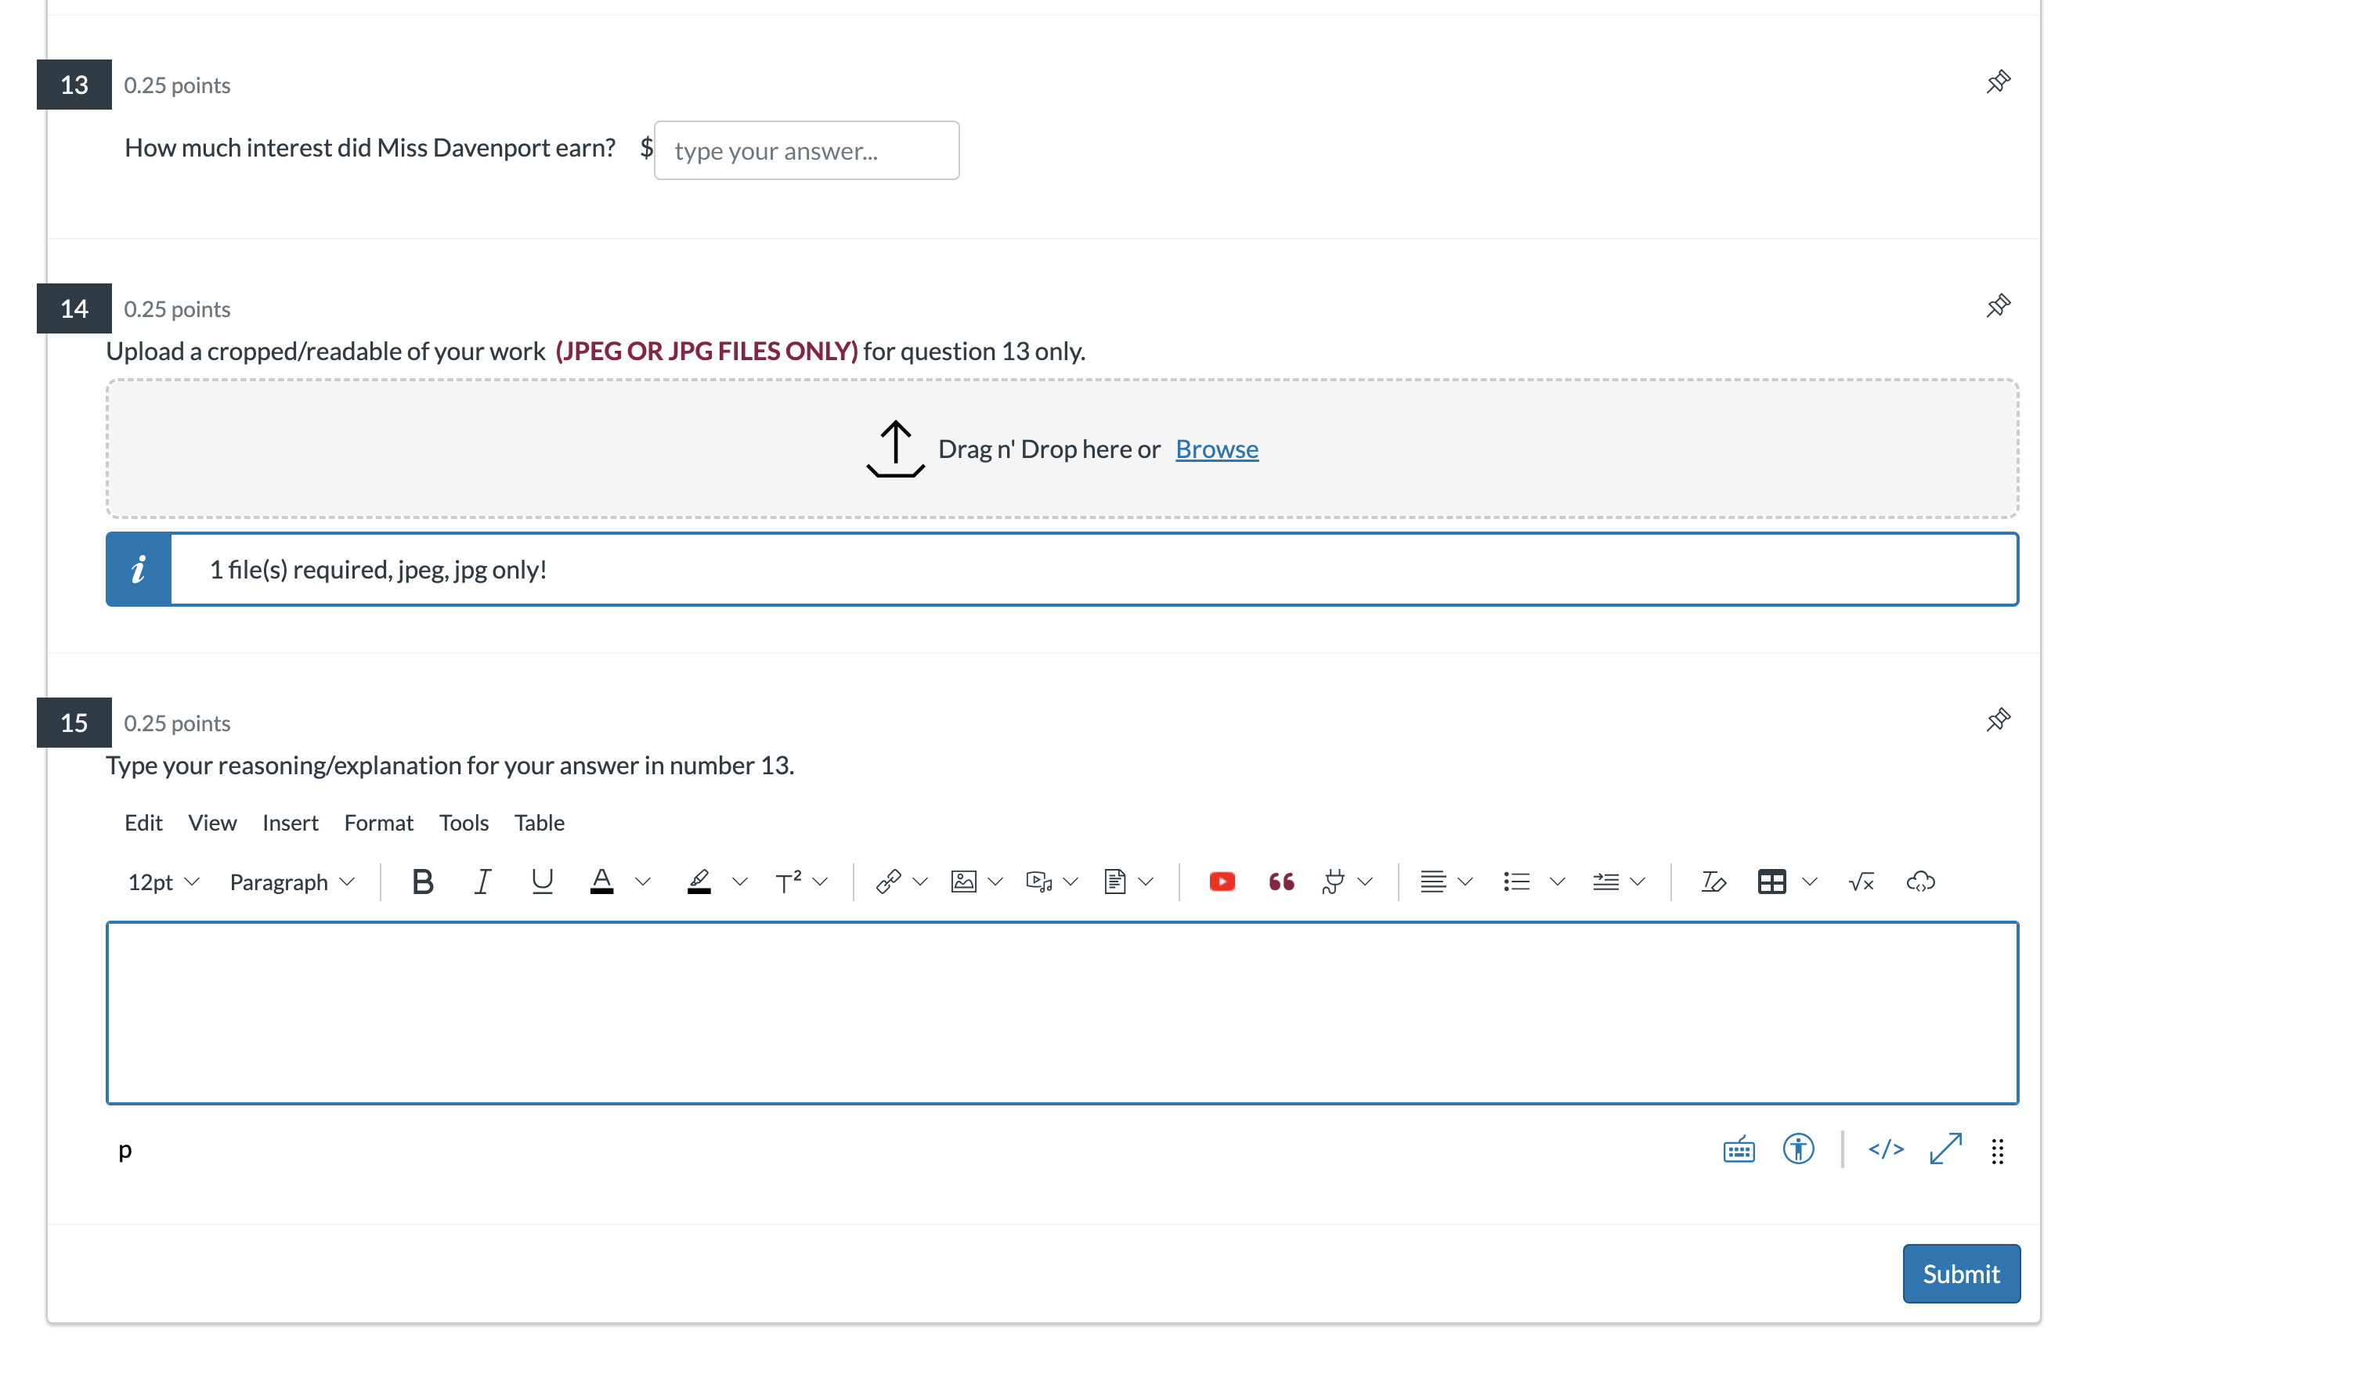The height and width of the screenshot is (1399, 2358).
Task: Open accessibility checker icon
Action: pos(1798,1149)
